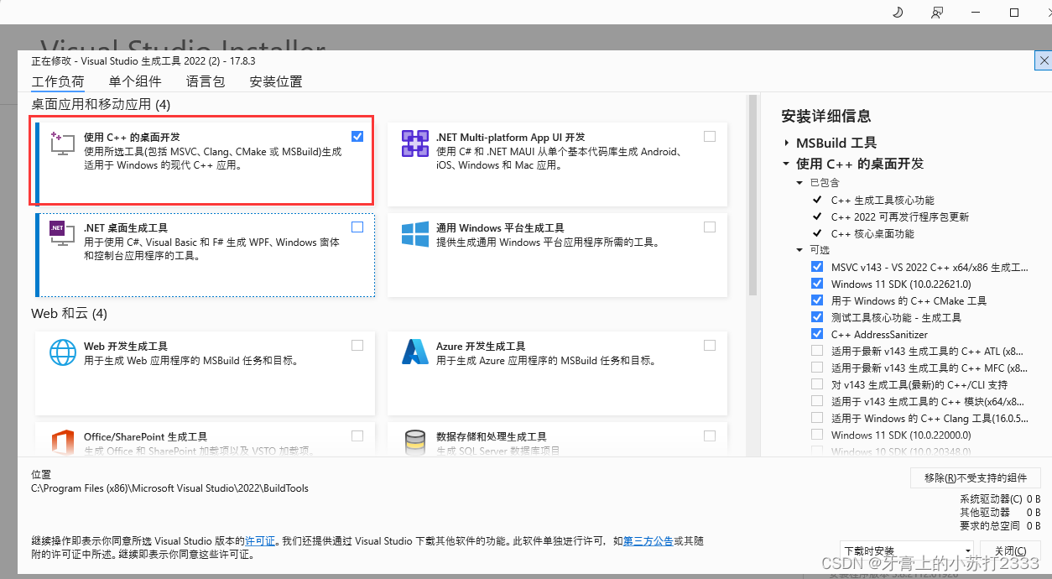
Task: Switch to the 语言包 tab
Action: point(206,81)
